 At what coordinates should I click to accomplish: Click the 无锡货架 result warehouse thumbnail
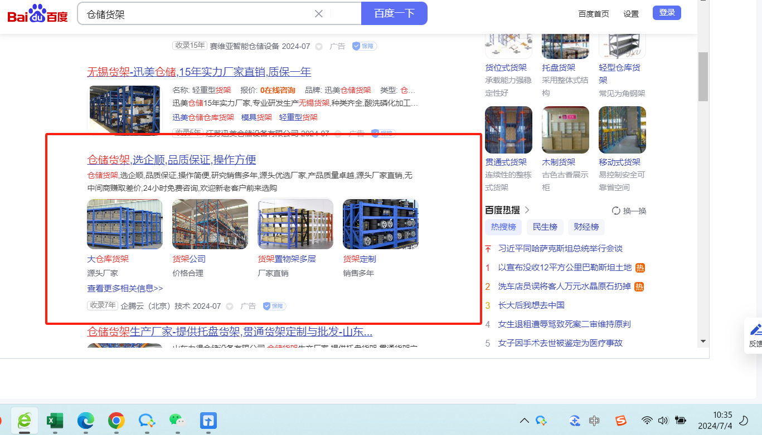[x=124, y=109]
